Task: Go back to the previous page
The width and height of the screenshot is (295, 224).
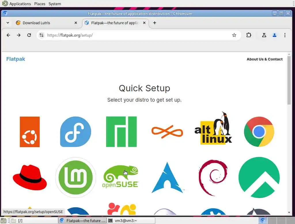Action: [8, 35]
